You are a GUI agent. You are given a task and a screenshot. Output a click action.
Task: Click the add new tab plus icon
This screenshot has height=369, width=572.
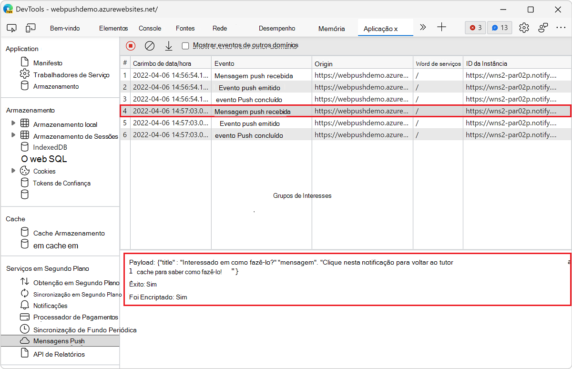(442, 28)
